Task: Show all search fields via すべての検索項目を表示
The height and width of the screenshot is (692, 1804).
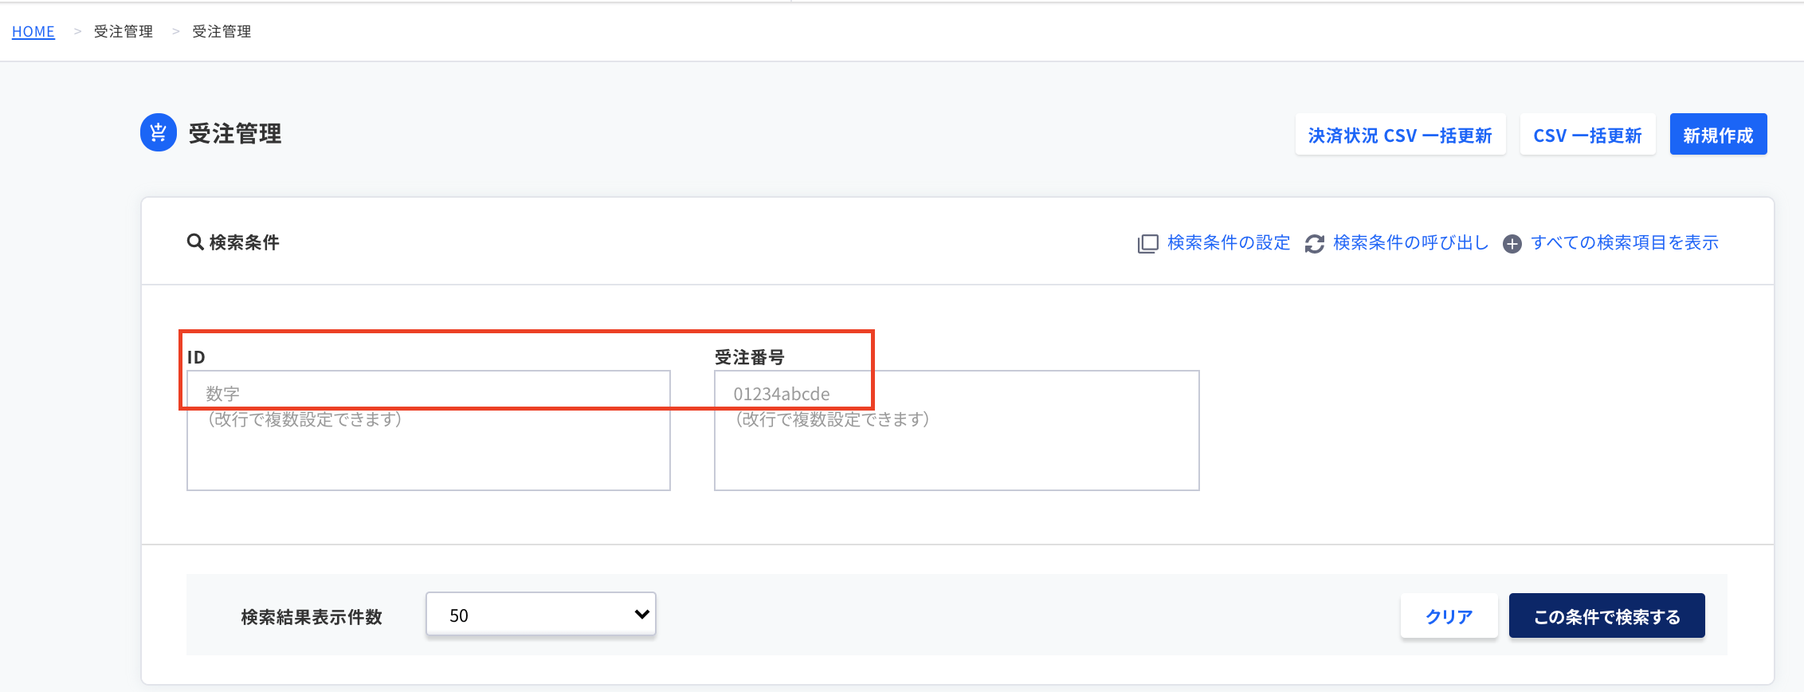Action: pos(1624,242)
